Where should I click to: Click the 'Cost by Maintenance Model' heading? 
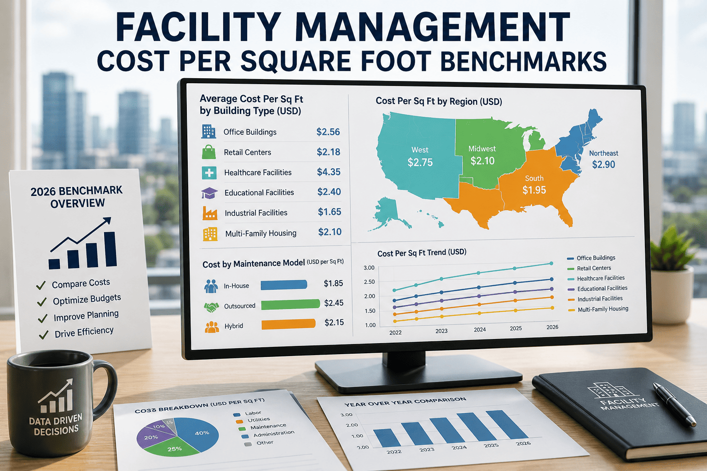point(254,264)
